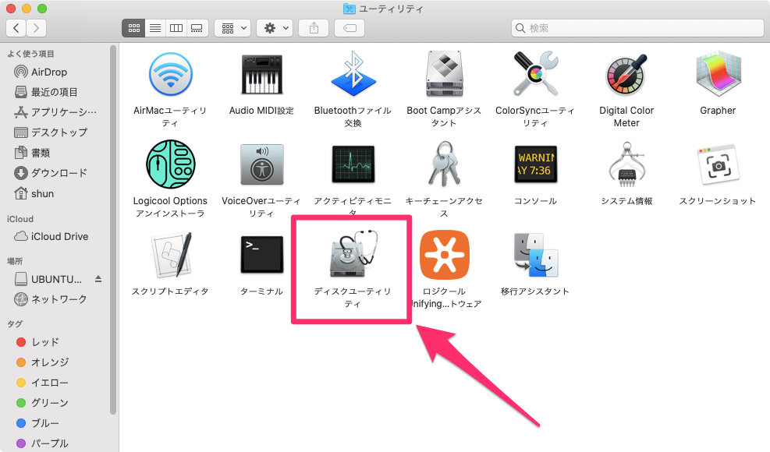Open the gear action menu

point(275,28)
